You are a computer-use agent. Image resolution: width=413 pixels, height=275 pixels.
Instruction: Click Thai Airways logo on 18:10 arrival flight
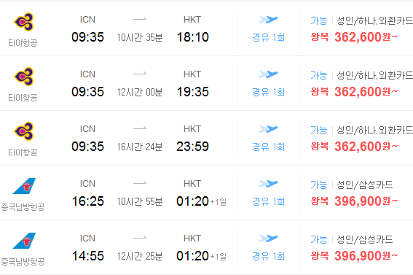[x=24, y=22]
